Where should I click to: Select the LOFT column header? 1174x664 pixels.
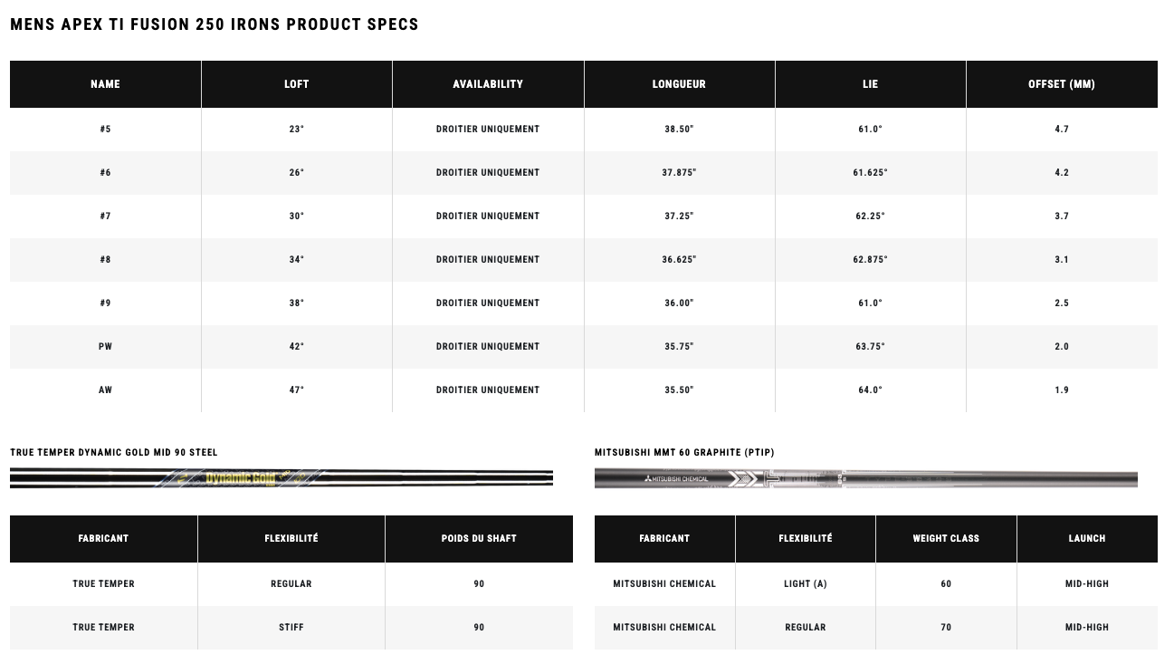tap(297, 84)
